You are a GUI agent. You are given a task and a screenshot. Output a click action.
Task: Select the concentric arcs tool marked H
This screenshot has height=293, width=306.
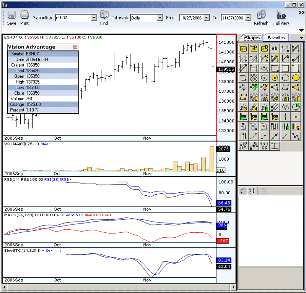(285, 97)
